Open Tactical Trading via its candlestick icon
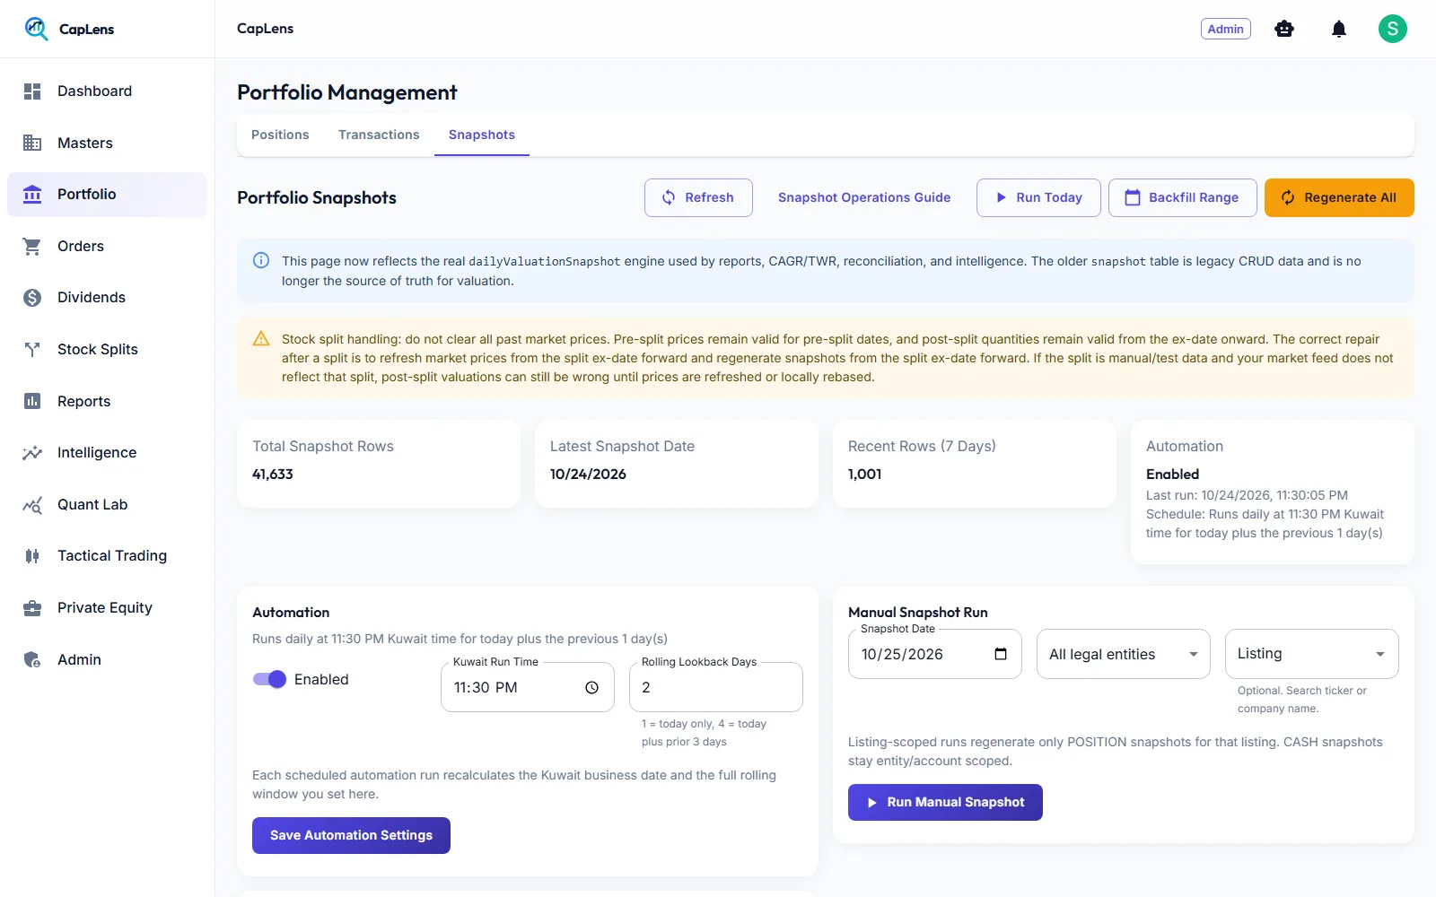The height and width of the screenshot is (897, 1436). pos(32,556)
